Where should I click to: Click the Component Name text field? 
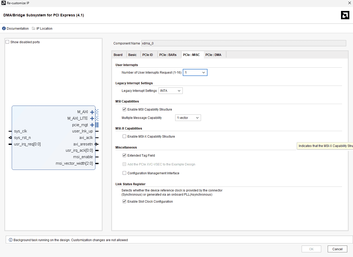[x=244, y=43]
